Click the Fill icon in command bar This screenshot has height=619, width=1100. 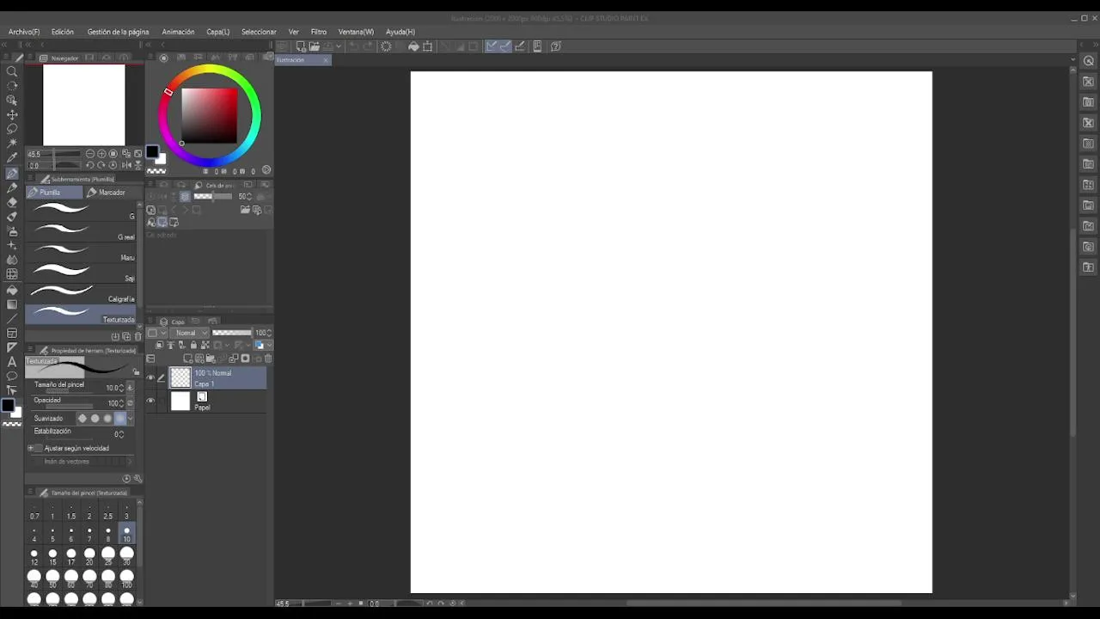(x=413, y=46)
